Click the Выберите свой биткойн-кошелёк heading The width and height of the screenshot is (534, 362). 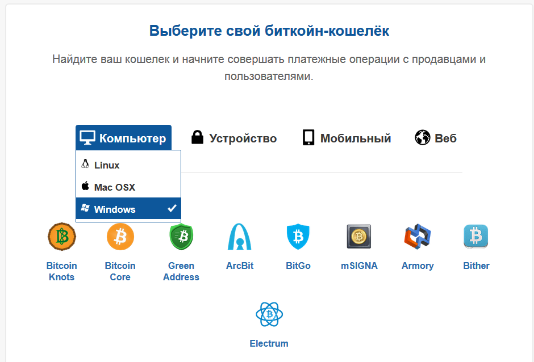269,31
